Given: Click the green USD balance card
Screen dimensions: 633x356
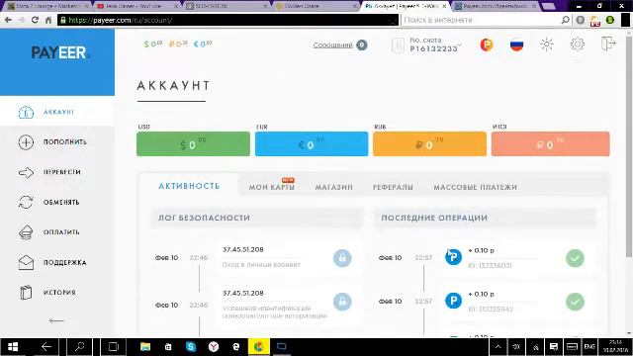Looking at the screenshot, I should tap(193, 143).
